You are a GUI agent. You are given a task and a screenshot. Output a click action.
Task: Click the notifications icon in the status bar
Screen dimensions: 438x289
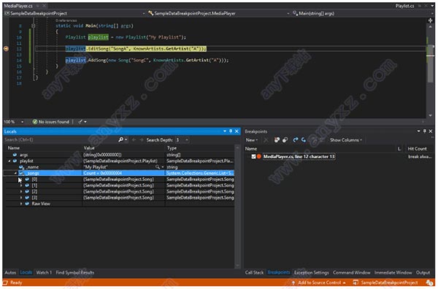click(x=429, y=282)
